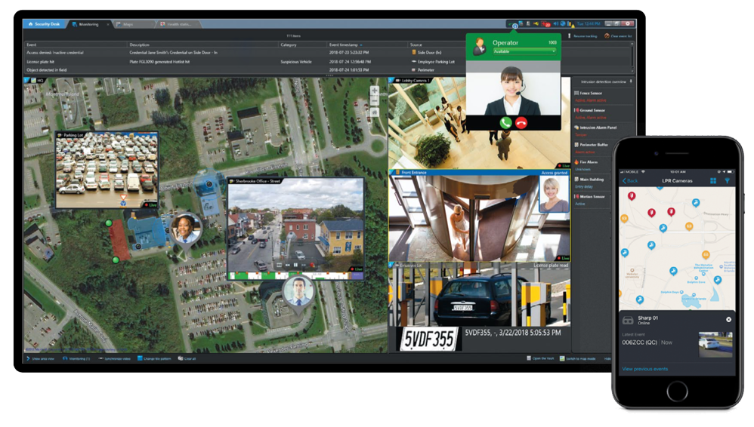Image resolution: width=754 pixels, height=427 pixels.
Task: Click the alarm counter tray icon with badge
Action: (545, 23)
